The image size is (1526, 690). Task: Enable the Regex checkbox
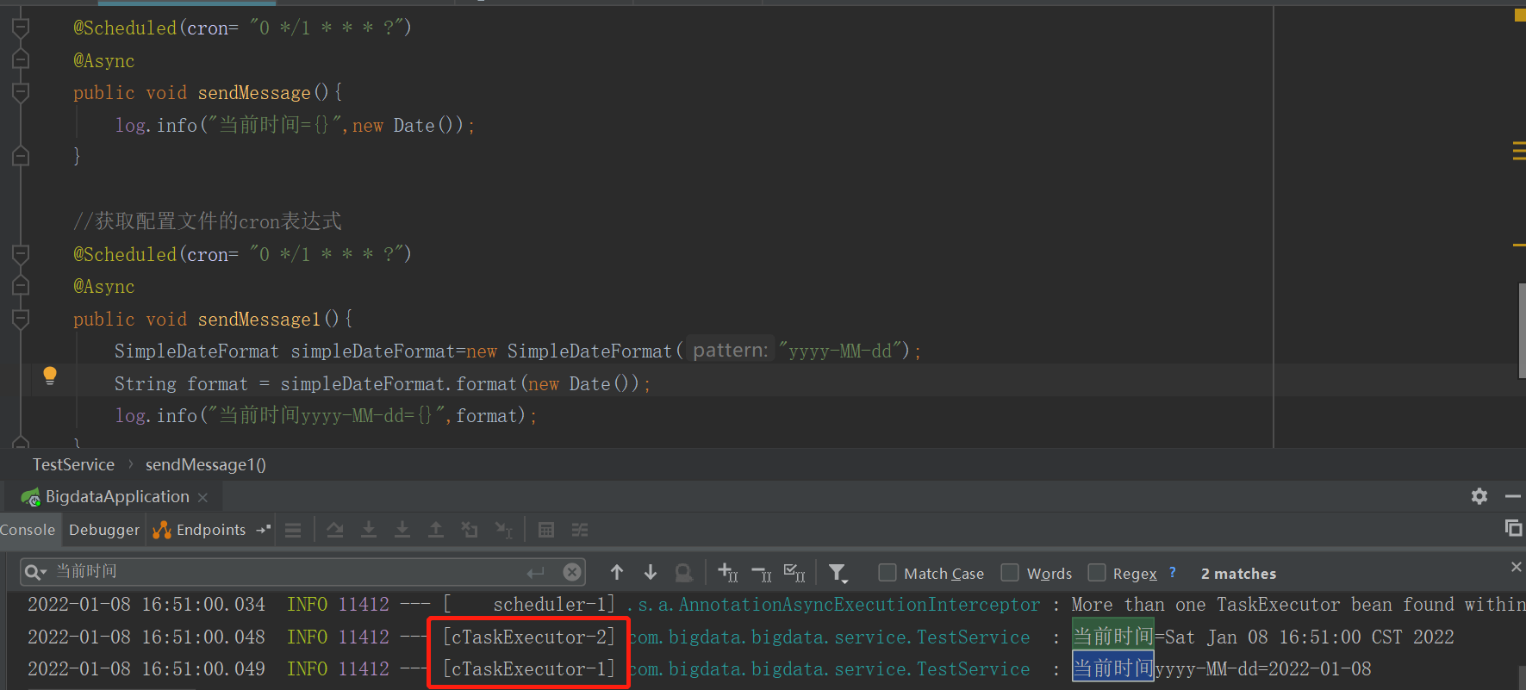pos(1097,573)
